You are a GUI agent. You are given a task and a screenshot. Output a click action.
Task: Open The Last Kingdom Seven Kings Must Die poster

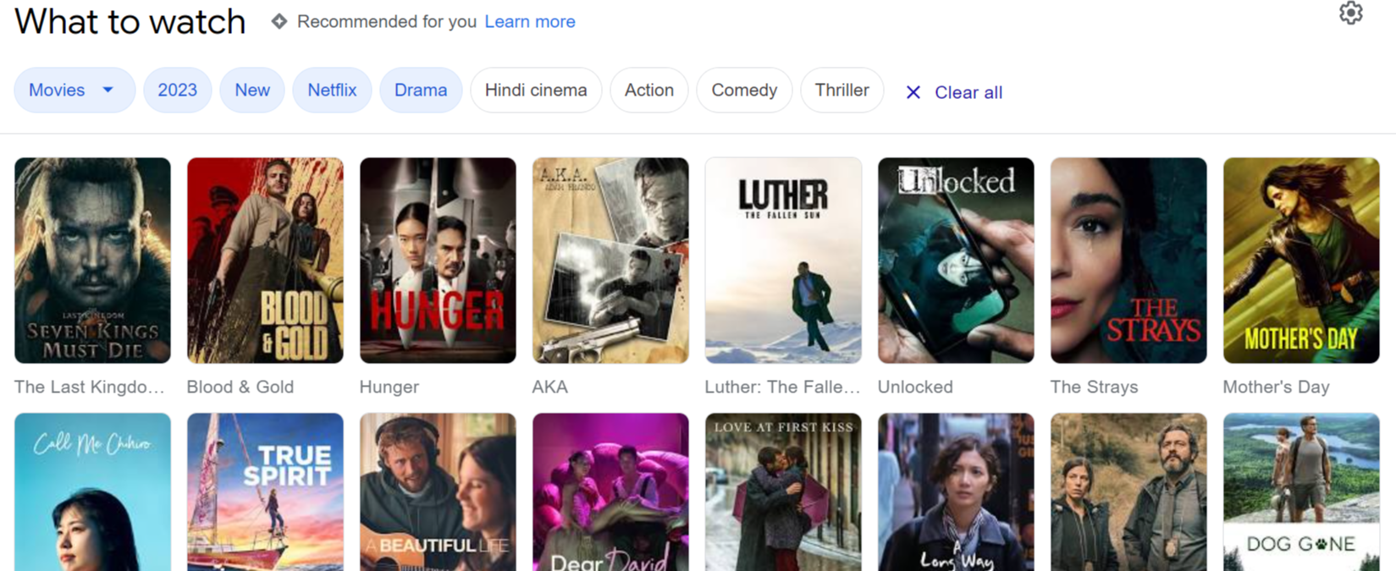click(92, 261)
